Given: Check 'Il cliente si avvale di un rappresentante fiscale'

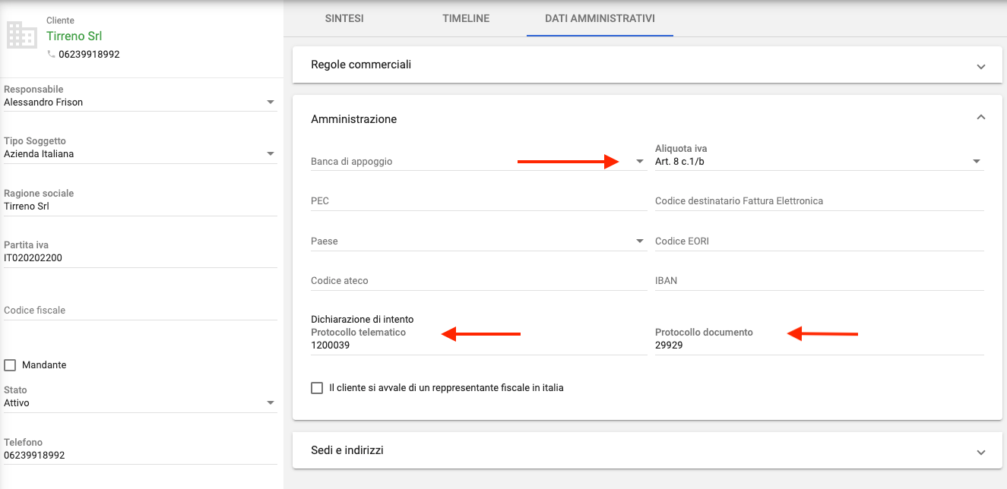Looking at the screenshot, I should tap(317, 388).
